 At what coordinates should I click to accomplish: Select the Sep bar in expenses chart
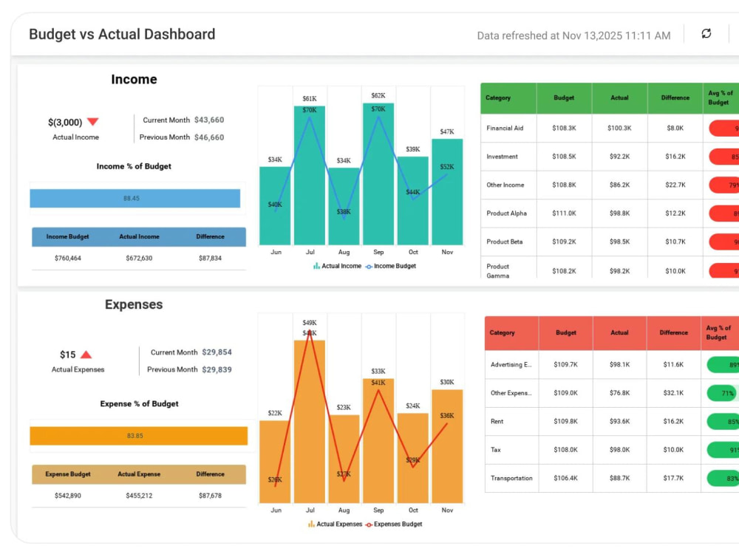(378, 441)
